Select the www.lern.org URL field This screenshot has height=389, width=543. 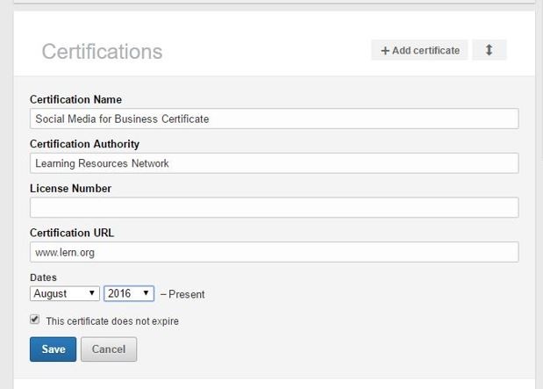[x=274, y=252]
